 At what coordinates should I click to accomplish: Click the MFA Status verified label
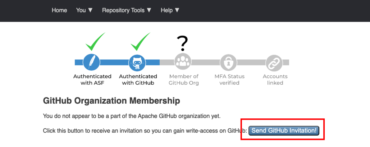click(229, 80)
